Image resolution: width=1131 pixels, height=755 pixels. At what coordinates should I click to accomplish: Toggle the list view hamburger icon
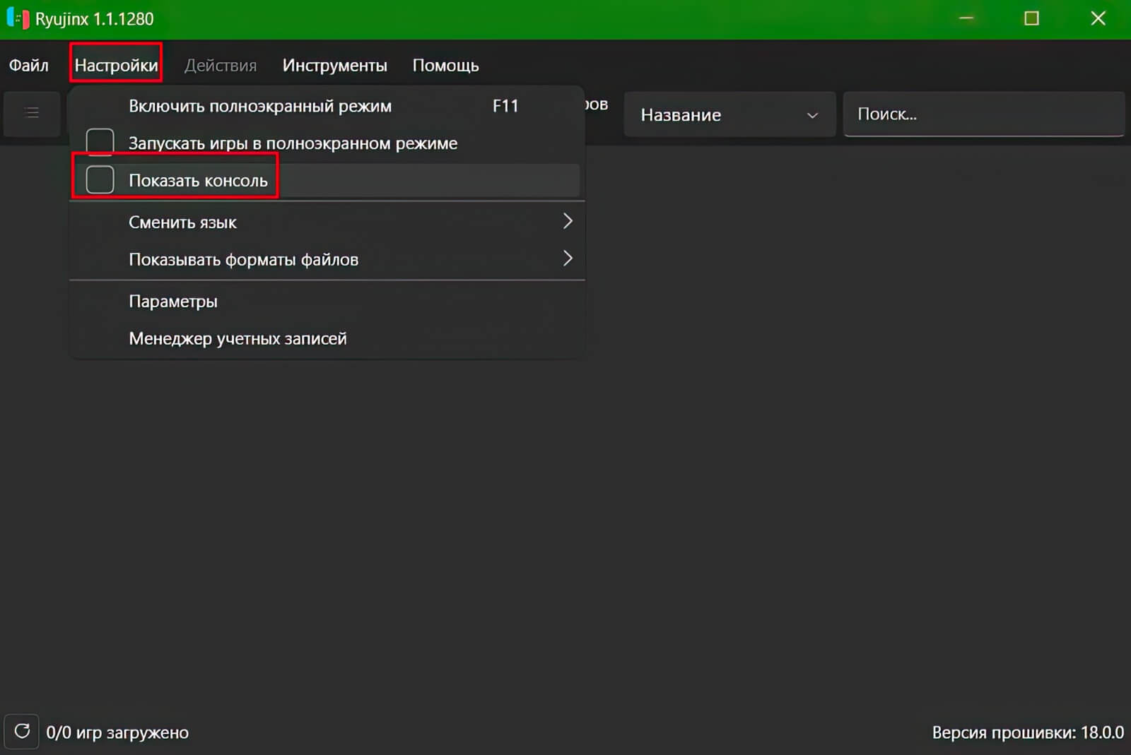coord(32,113)
